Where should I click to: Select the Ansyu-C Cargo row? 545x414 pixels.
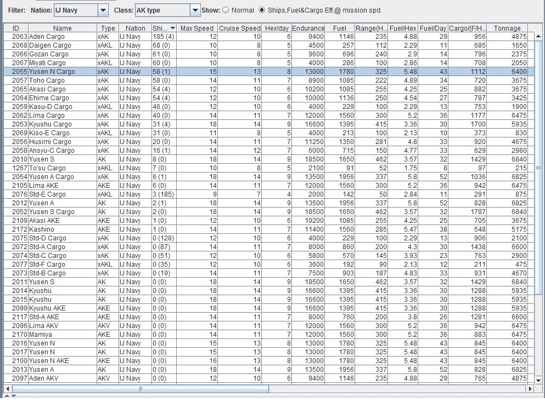pos(269,150)
